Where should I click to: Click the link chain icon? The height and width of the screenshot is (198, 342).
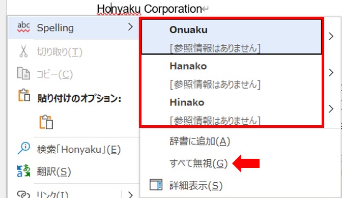[x=23, y=194]
